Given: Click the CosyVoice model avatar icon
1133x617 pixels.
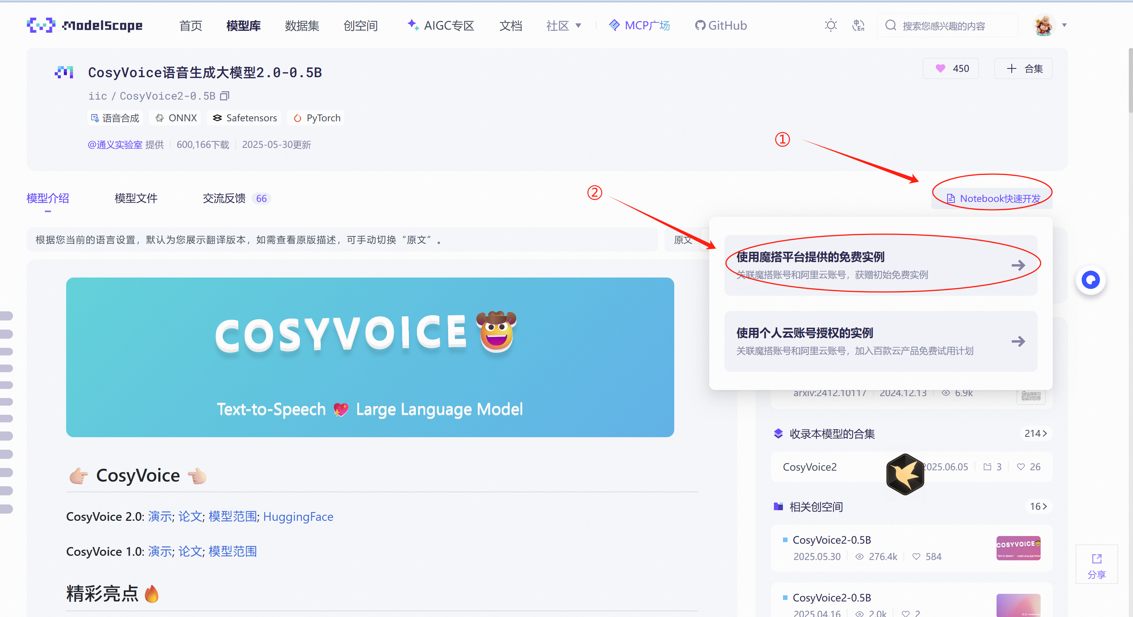Looking at the screenshot, I should (x=64, y=72).
